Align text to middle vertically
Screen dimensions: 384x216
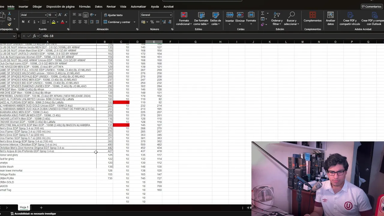point(80,15)
